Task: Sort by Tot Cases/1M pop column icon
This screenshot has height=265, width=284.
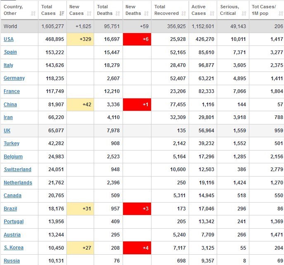Action: [x=281, y=13]
